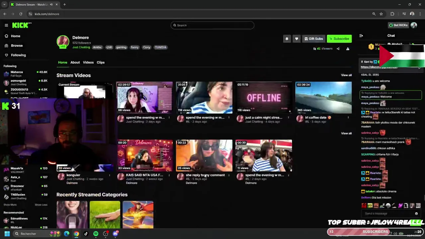The width and height of the screenshot is (425, 239).
Task: Open the user profile avatar menu
Action: point(414,25)
